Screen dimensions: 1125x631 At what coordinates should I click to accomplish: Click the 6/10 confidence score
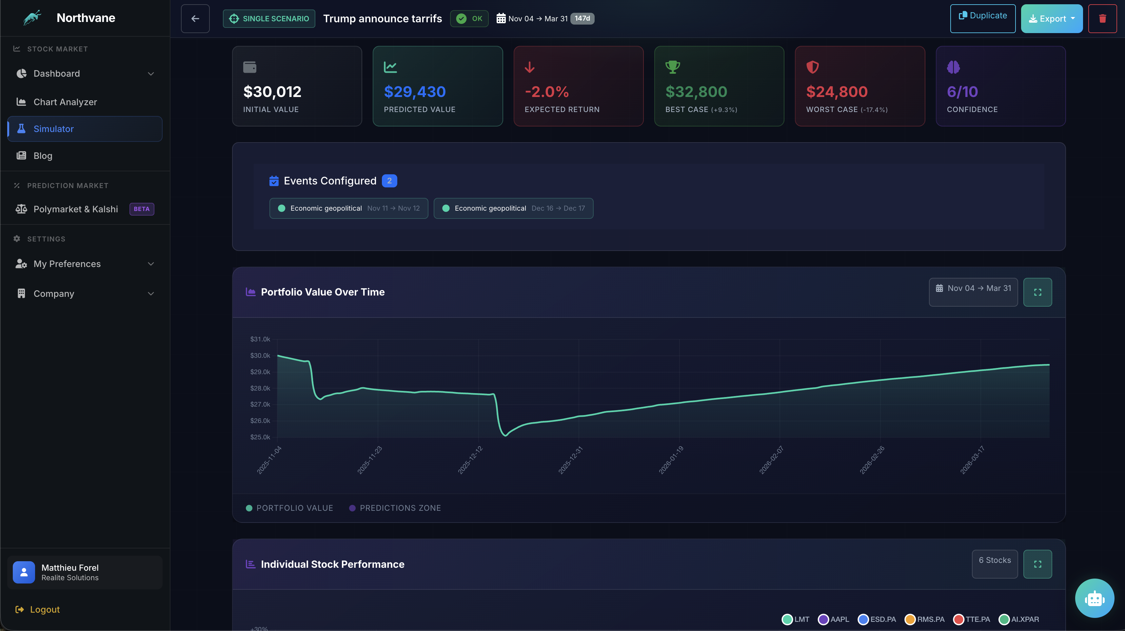[962, 92]
